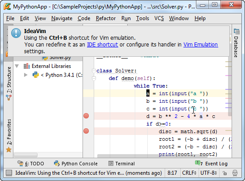245x181 pixels.
Task: Fold the def demo method block
Action: (94, 78)
